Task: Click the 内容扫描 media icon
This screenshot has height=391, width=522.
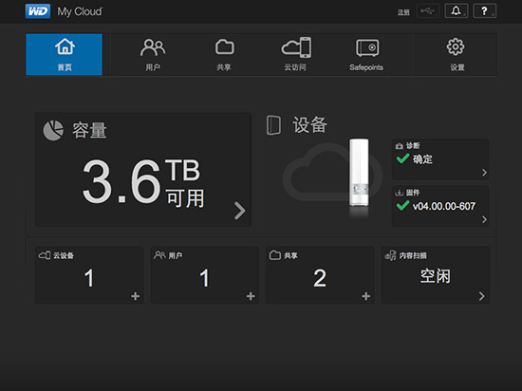Action: pos(390,255)
